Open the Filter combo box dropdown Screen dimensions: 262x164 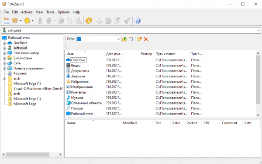(x=118, y=39)
